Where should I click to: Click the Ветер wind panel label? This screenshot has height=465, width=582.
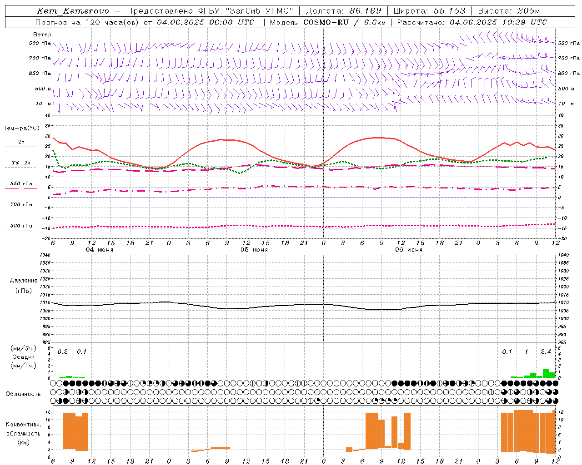tap(42, 35)
